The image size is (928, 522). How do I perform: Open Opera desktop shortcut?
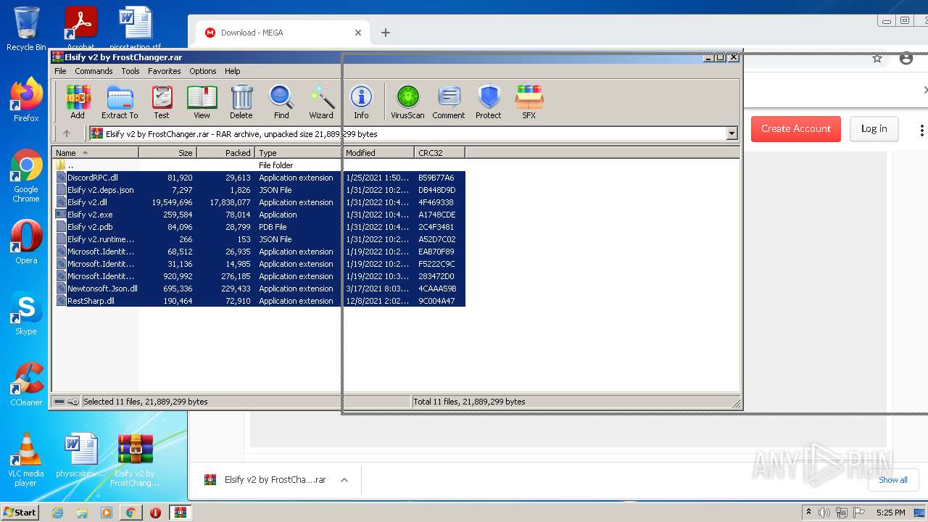[x=26, y=242]
